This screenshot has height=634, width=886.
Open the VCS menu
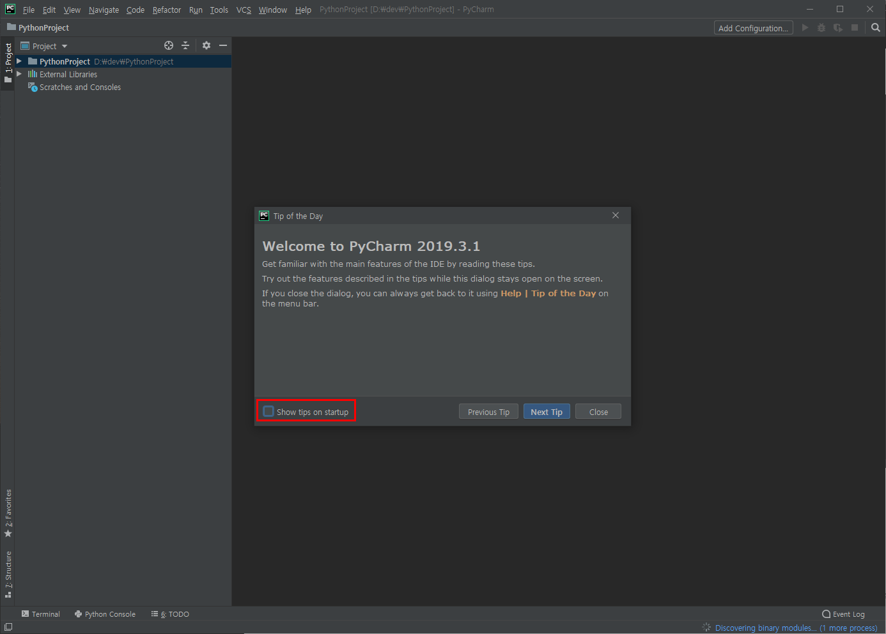[244, 10]
